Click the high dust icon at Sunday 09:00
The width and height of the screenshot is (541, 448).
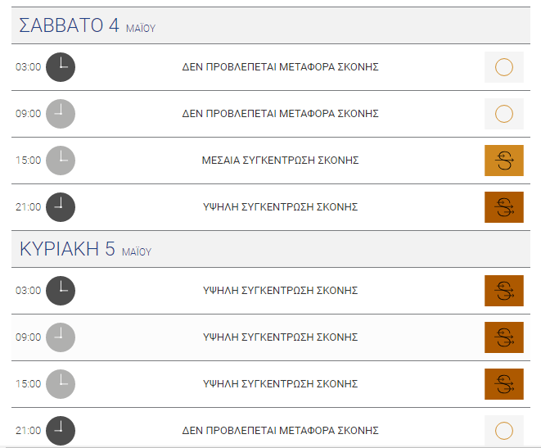point(504,337)
